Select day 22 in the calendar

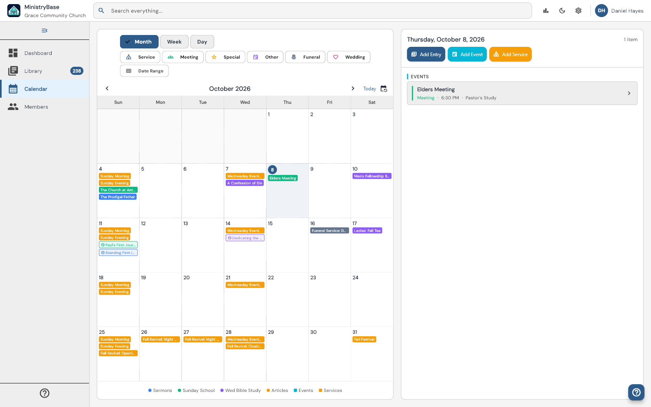coord(287,300)
